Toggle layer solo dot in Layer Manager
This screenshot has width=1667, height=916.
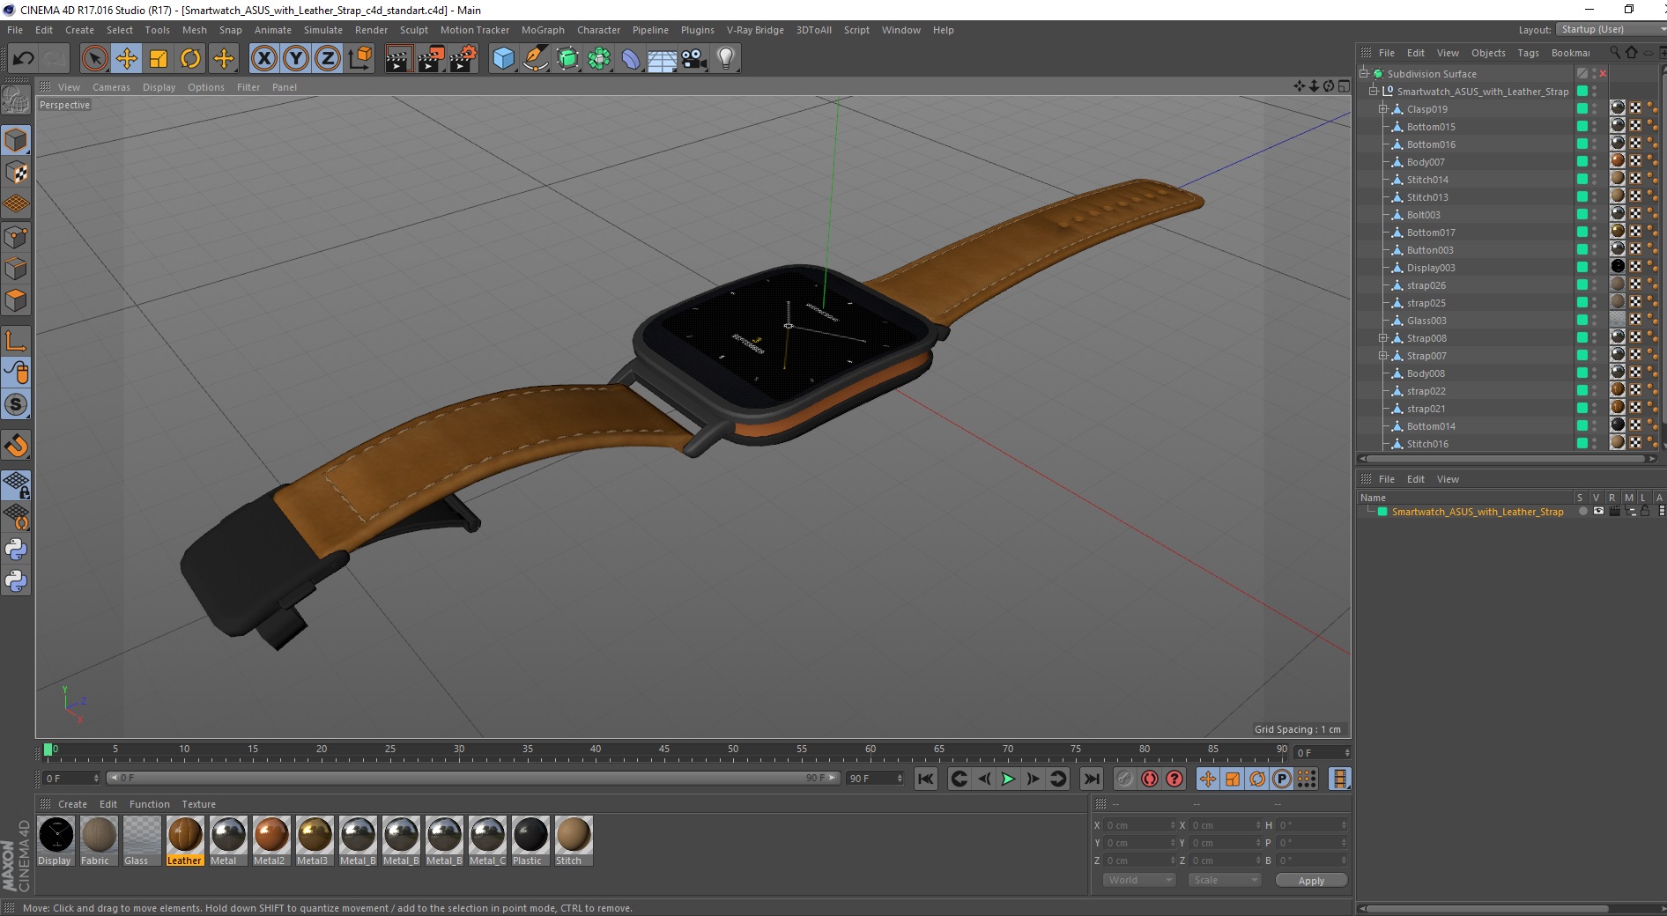(1583, 511)
